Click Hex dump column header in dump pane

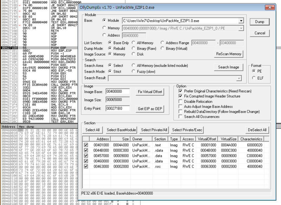(48, 127)
